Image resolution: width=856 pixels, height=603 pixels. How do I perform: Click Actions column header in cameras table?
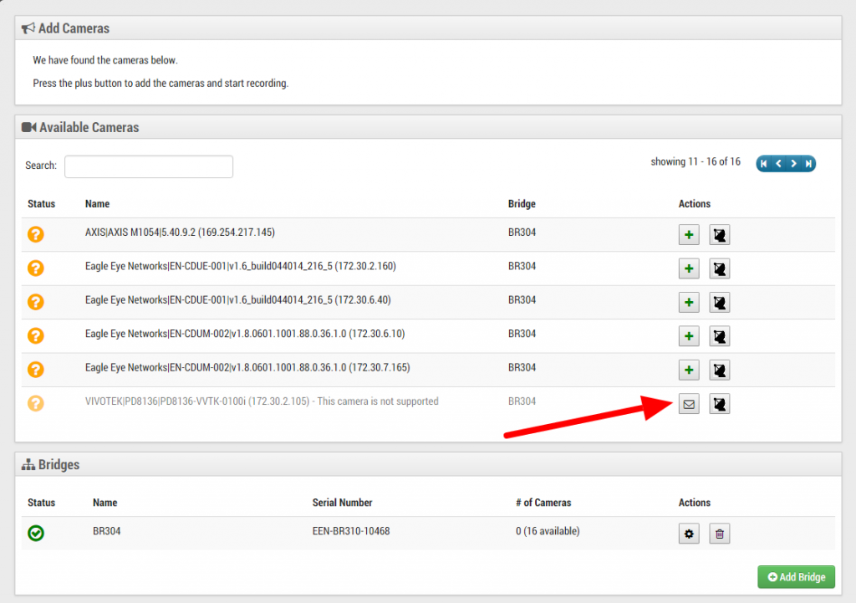pyautogui.click(x=695, y=204)
